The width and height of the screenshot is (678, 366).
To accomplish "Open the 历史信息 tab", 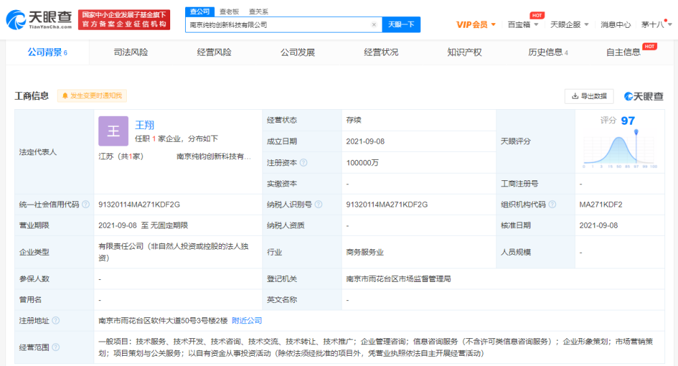I will coord(548,52).
